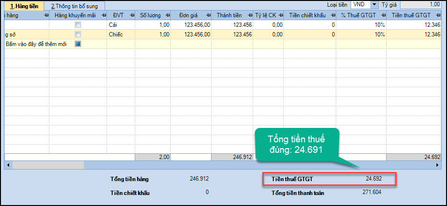Viewport: 447px width, 206px height.
Task: Pin the % Thuế GTGT column
Action: click(x=383, y=15)
